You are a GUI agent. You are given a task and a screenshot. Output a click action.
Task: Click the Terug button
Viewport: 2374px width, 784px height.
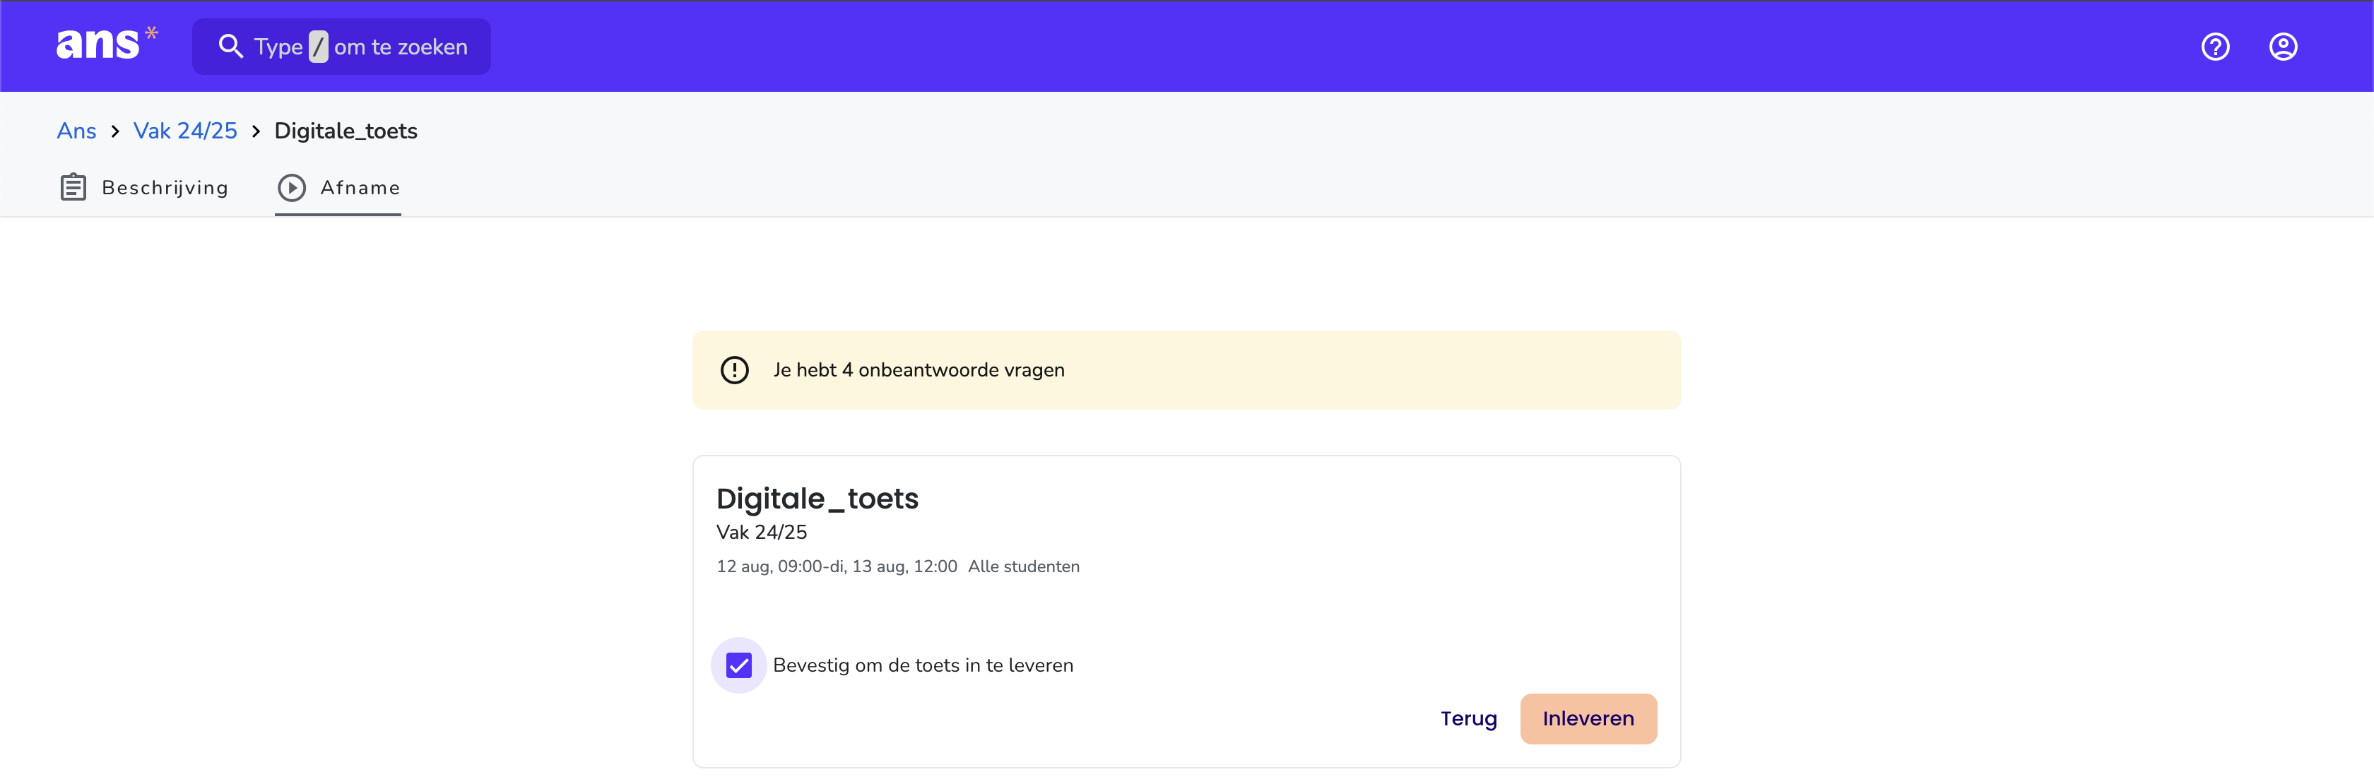[x=1468, y=718]
